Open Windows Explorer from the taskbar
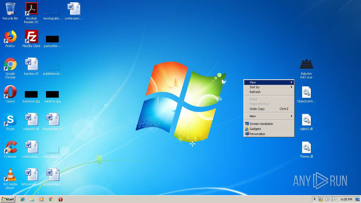Viewport: 361px width, 203px height. coord(32,199)
